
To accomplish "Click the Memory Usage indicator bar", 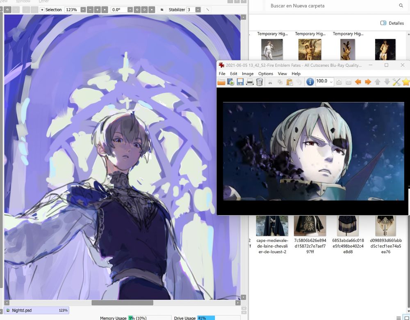I will pos(149,318).
